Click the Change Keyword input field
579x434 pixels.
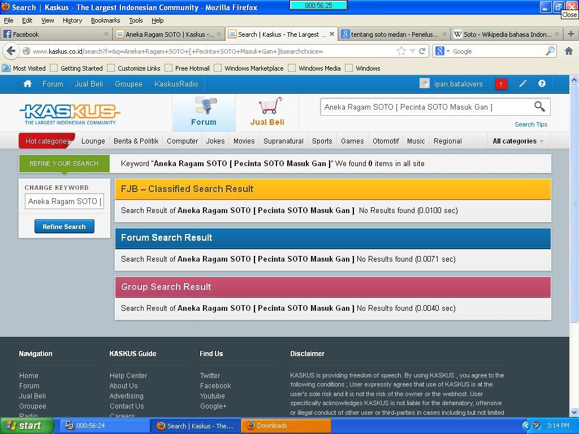pyautogui.click(x=64, y=202)
